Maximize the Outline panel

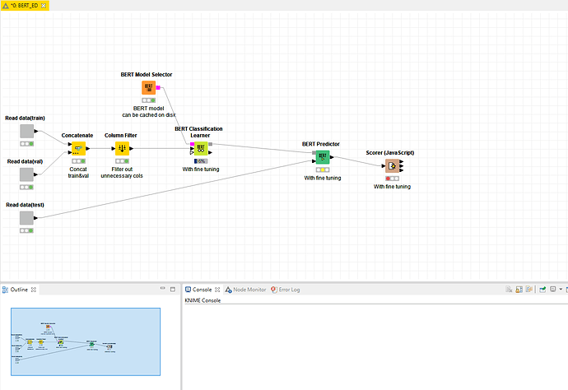click(x=173, y=290)
